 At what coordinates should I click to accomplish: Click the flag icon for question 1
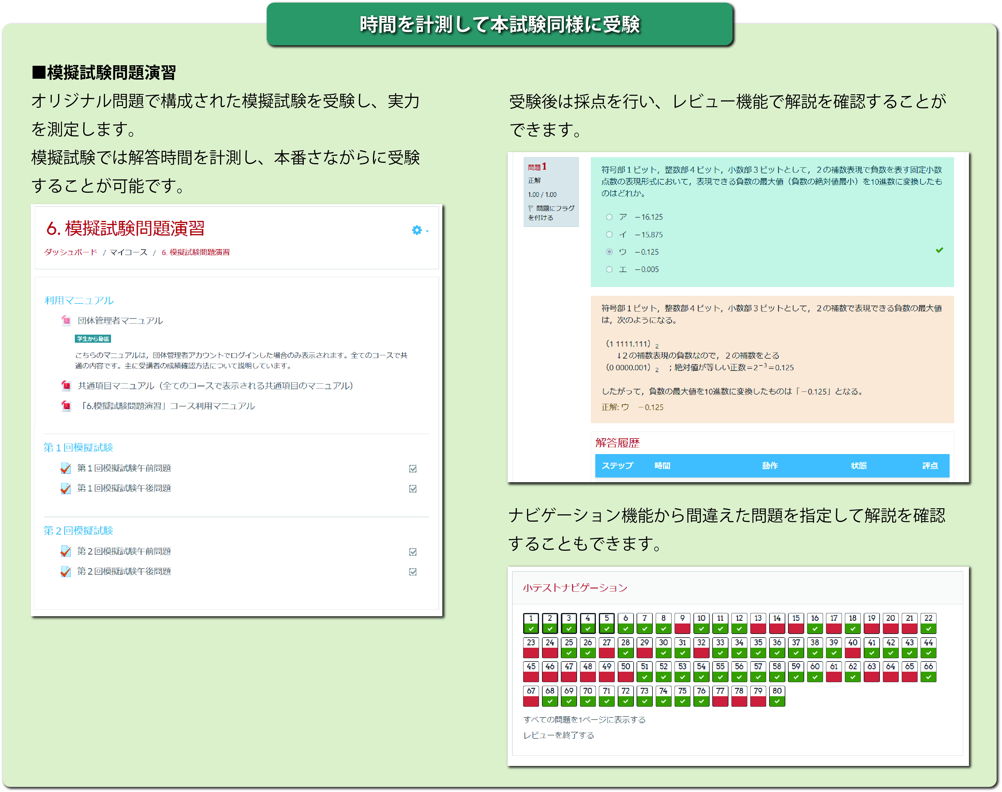pyautogui.click(x=530, y=209)
